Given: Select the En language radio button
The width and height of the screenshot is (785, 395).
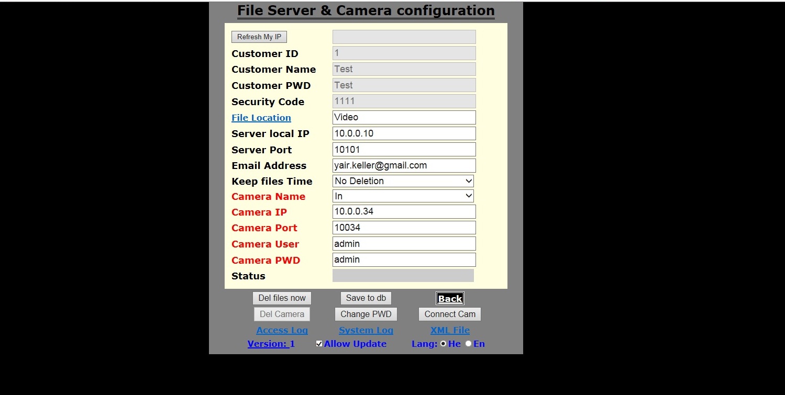Looking at the screenshot, I should (x=469, y=344).
